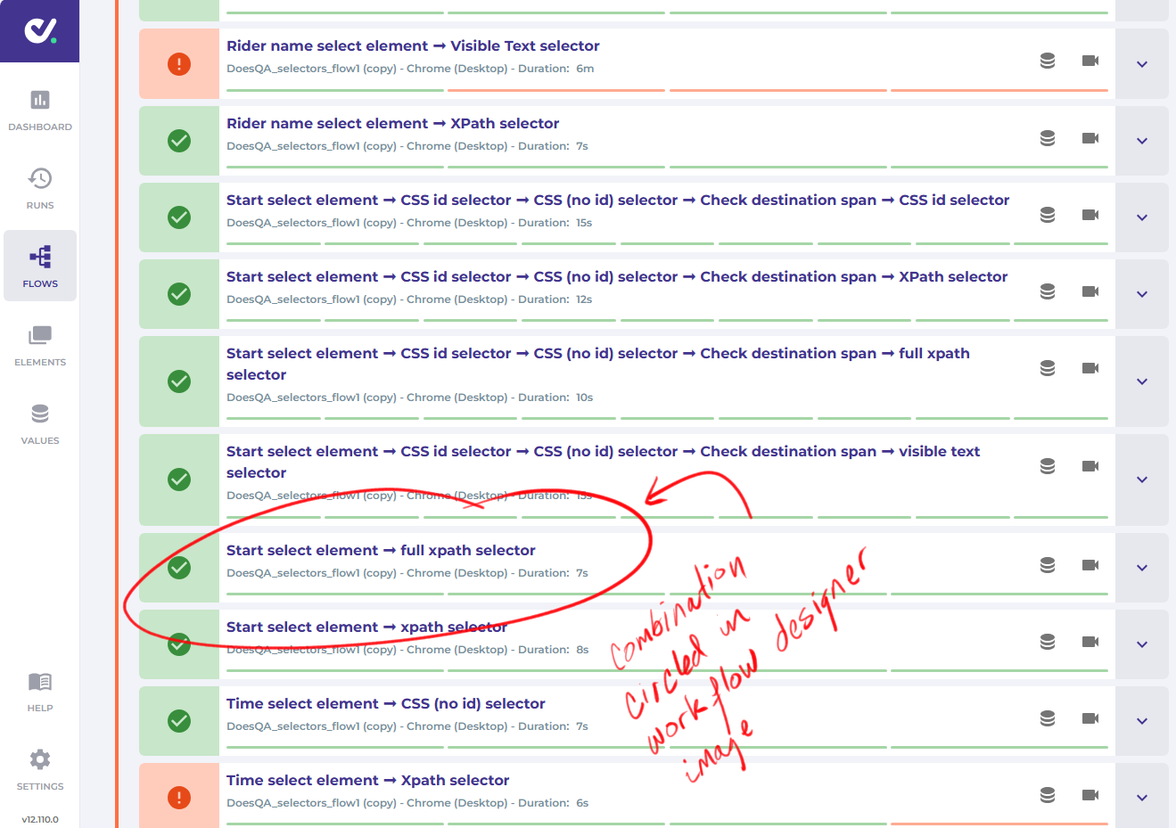Open 'Start select element → full xpath selector' title
The height and width of the screenshot is (828, 1176).
[381, 551]
